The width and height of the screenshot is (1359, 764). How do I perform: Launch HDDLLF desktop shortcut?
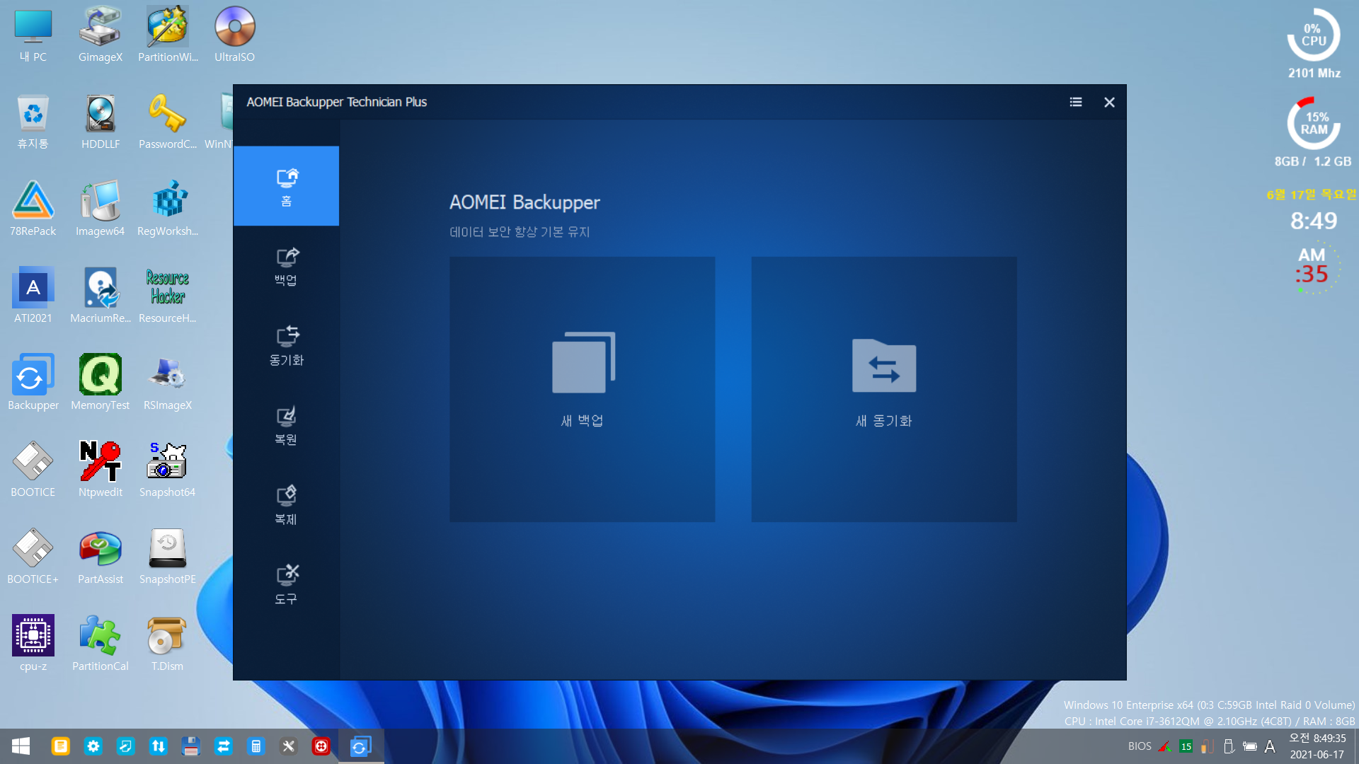100,122
